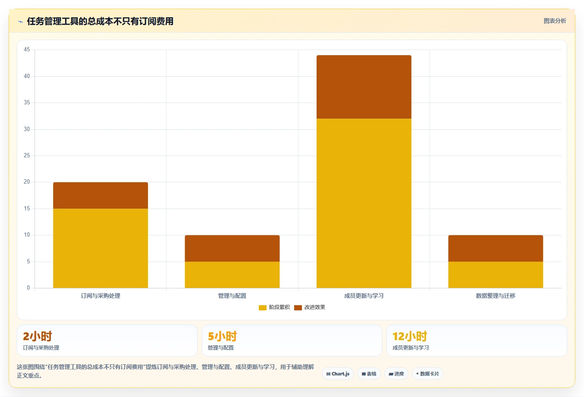Click the x-axis label 订阅与采购处理
The height and width of the screenshot is (397, 584).
click(100, 296)
